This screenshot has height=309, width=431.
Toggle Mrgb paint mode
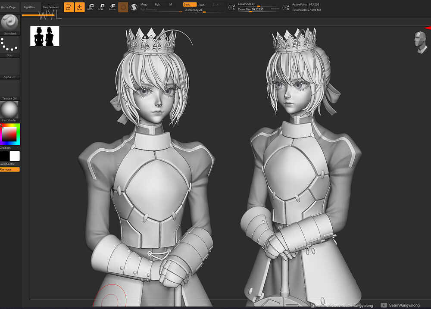pyautogui.click(x=144, y=5)
